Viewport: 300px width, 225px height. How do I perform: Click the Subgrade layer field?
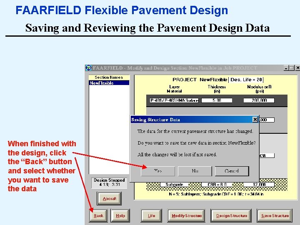174,185
